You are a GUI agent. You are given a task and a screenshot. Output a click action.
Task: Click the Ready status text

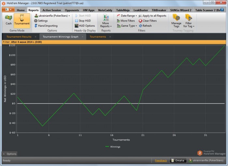pyautogui.click(x=7, y=160)
